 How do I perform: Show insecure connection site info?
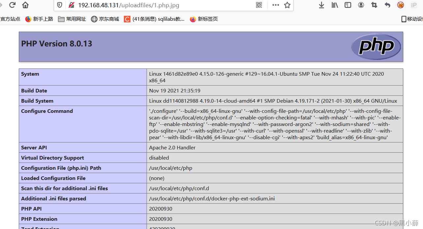click(71, 5)
